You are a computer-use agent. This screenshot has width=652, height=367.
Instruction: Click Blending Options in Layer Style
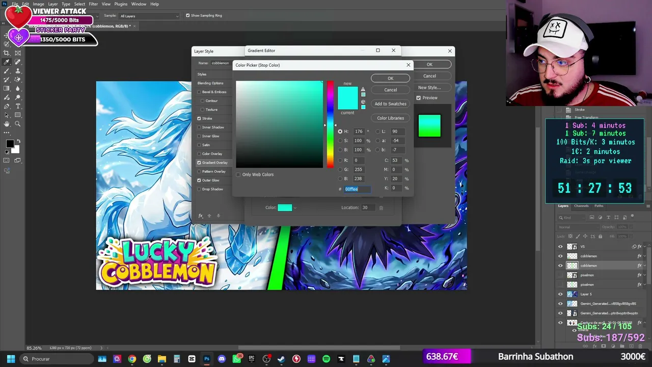[x=210, y=83]
